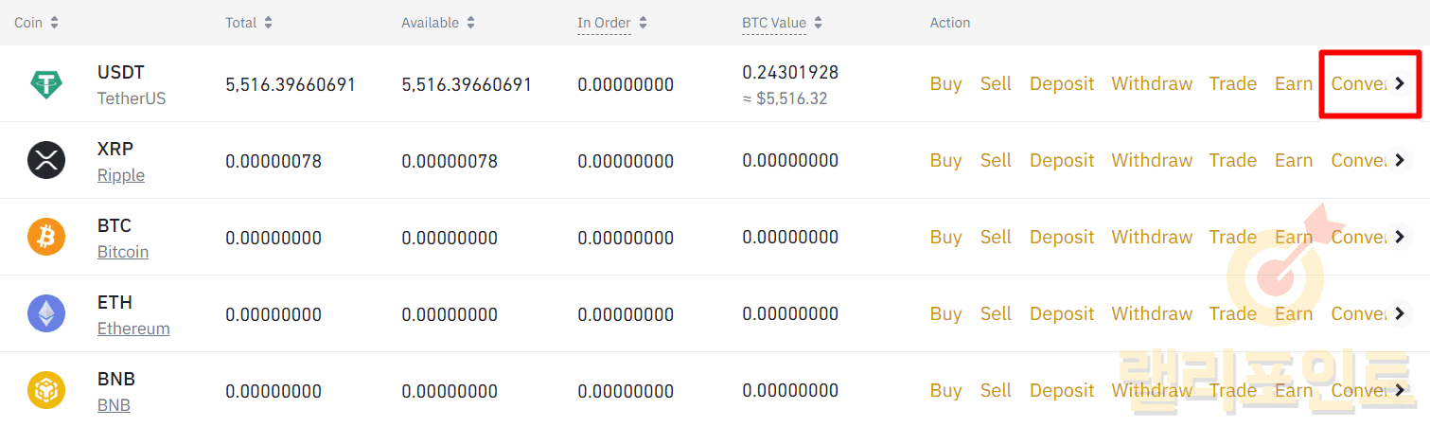Click Buy in the XRP row

click(x=945, y=160)
